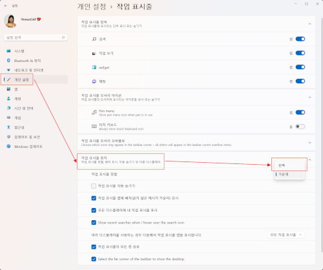Choose 왼쪽 in the alignment dropdown list

(x=289, y=165)
